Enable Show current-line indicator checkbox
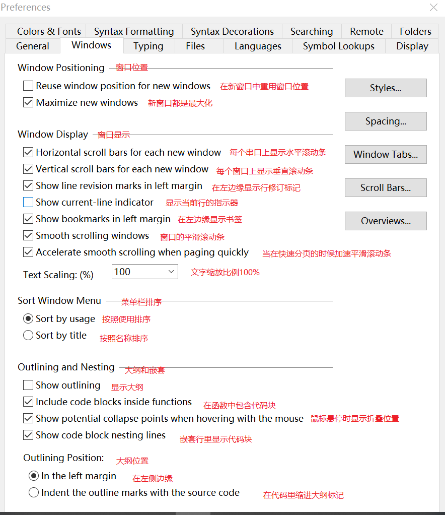The height and width of the screenshot is (515, 445). 28,203
